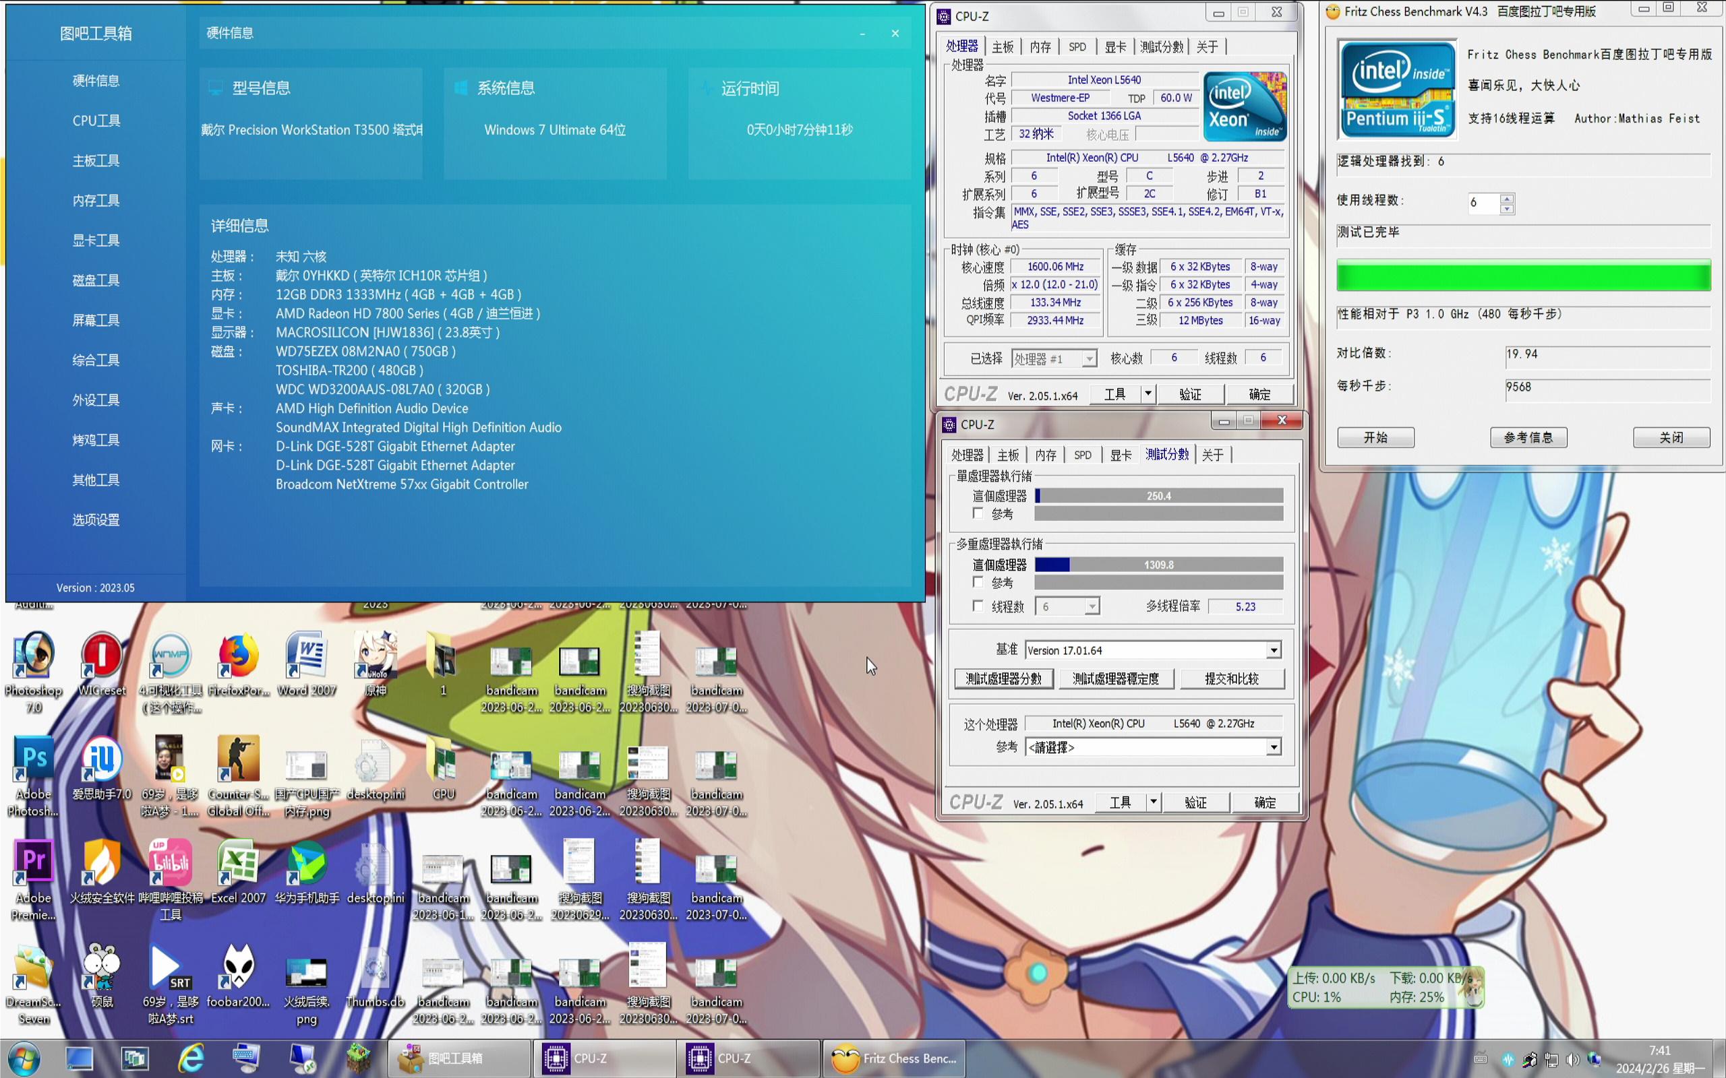The image size is (1726, 1078).
Task: Launch the 原神 desktop shortcut
Action: pyautogui.click(x=375, y=663)
